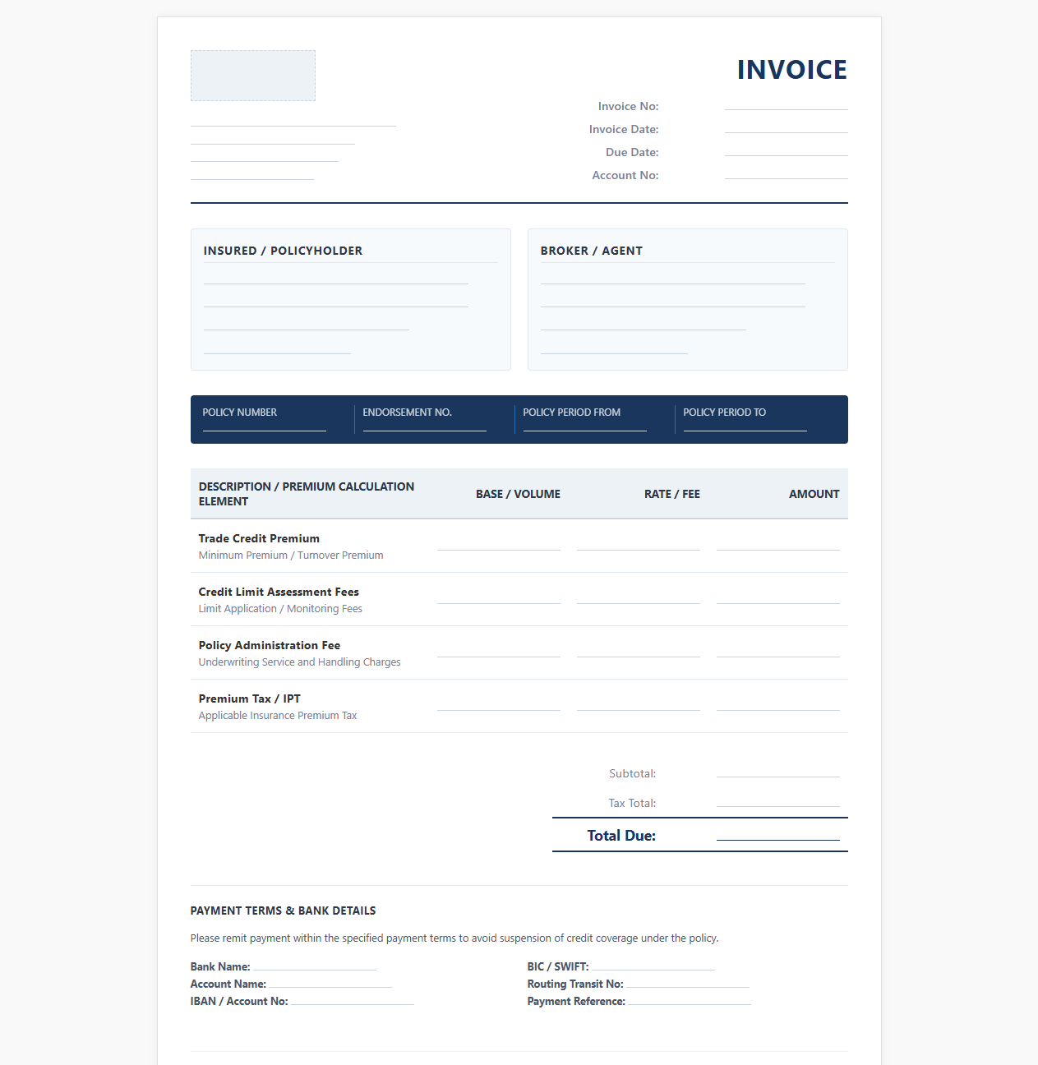Viewport: 1038px width, 1065px height.
Task: Click the blank field under POLICY NUMBER
Action: 265,426
